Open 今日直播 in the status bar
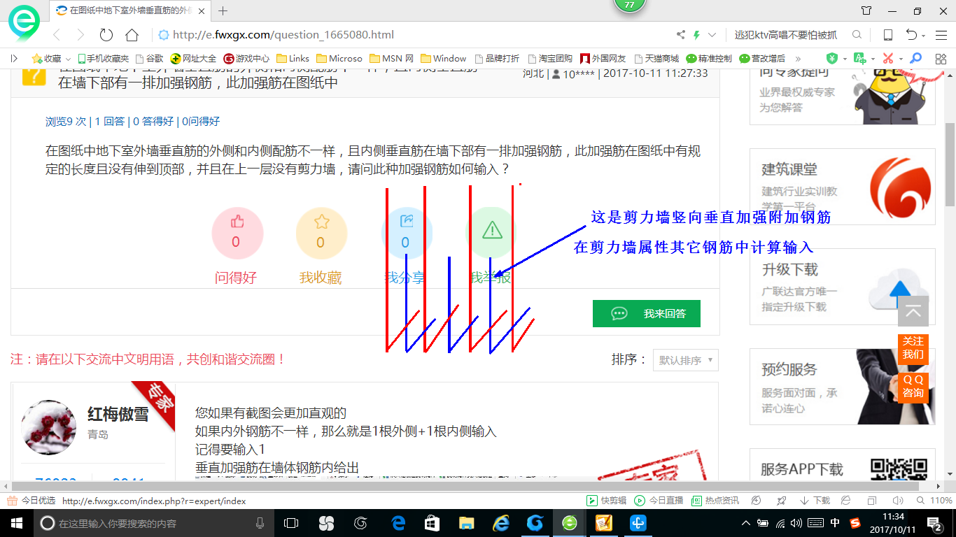The width and height of the screenshot is (956, 537). click(x=659, y=501)
